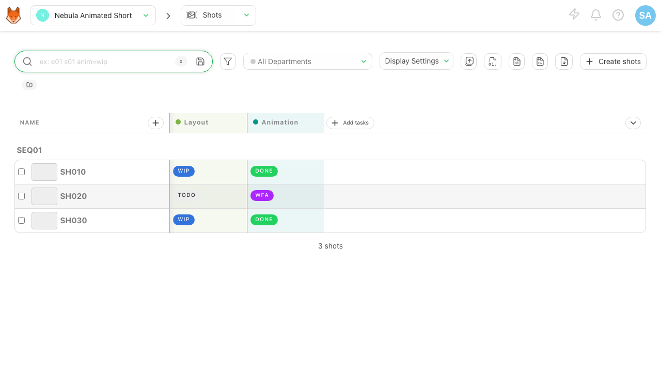Open the SH030 shot name

[73, 221]
